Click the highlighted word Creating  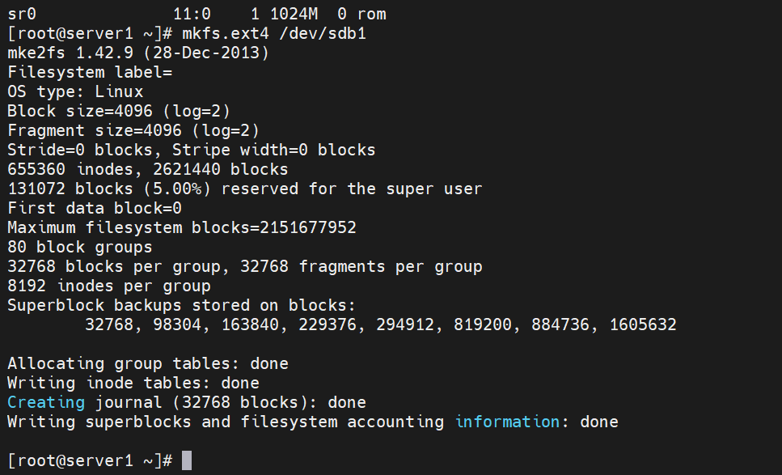coord(46,403)
